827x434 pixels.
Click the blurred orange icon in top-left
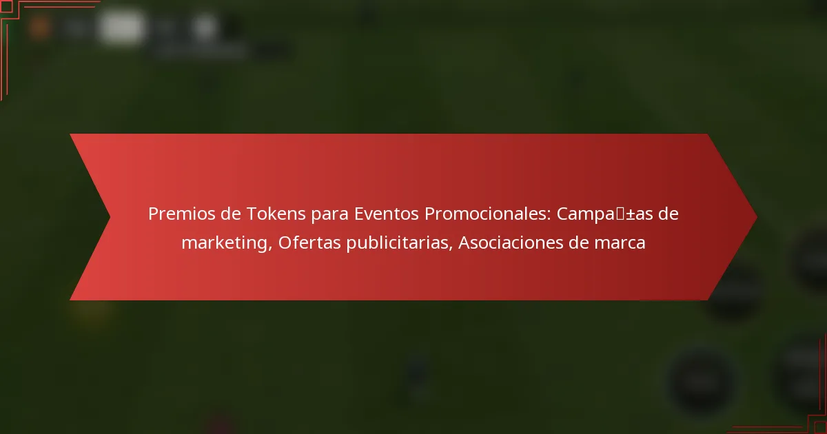[39, 28]
